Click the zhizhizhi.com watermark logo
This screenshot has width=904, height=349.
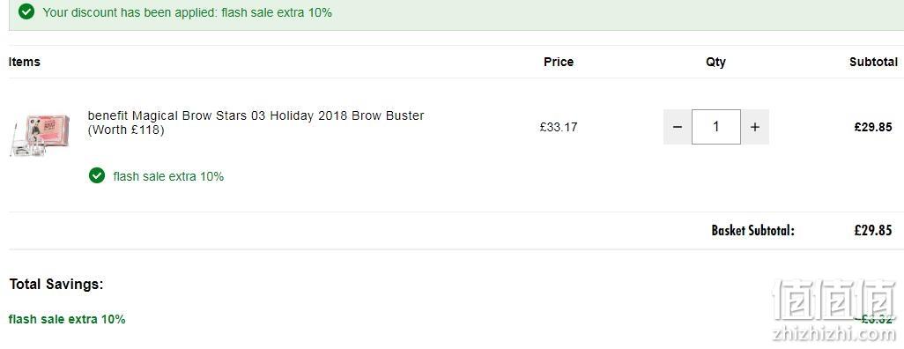pyautogui.click(x=834, y=310)
